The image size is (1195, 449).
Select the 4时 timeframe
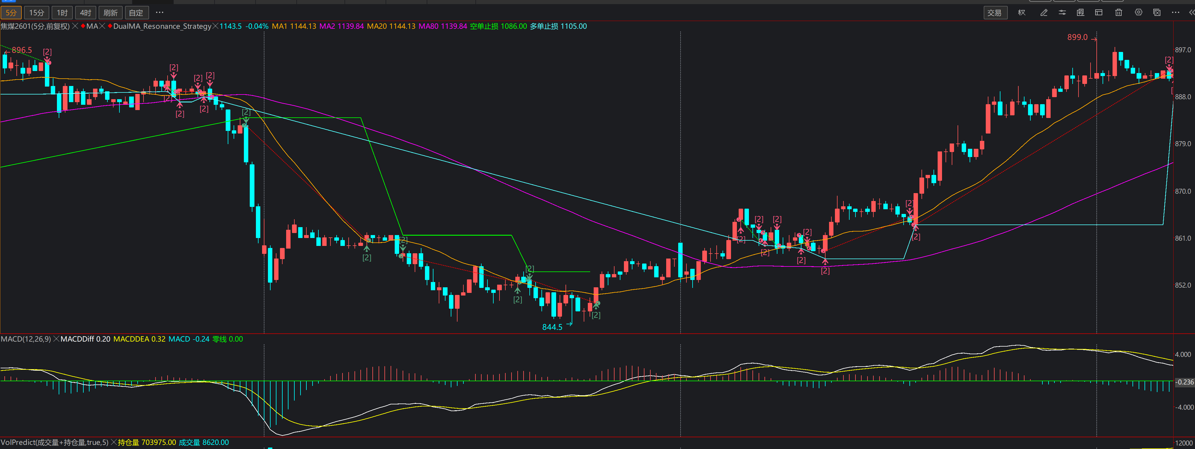[85, 13]
